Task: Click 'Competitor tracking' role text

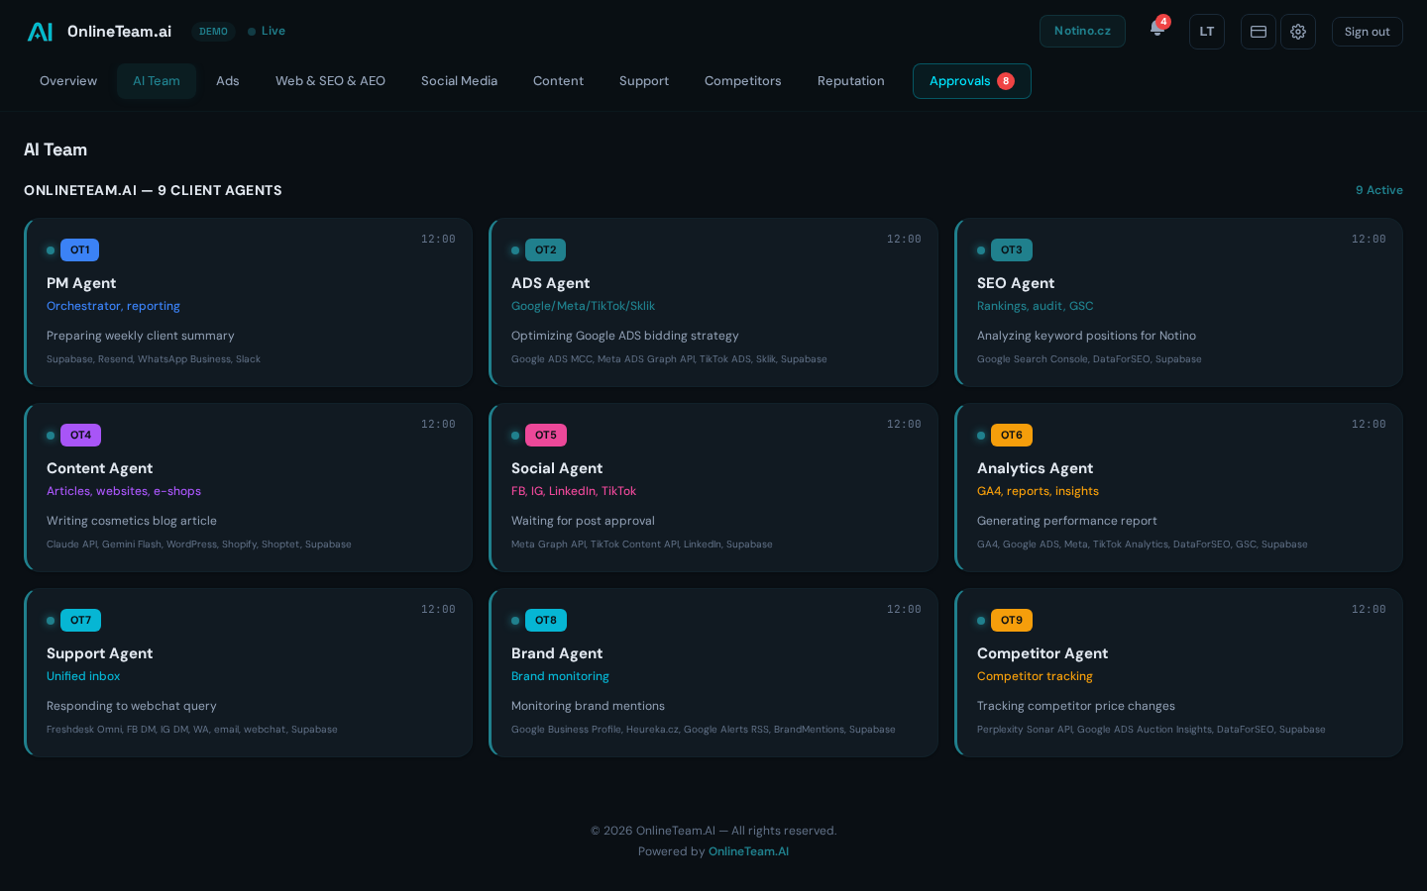Action: tap(1035, 676)
